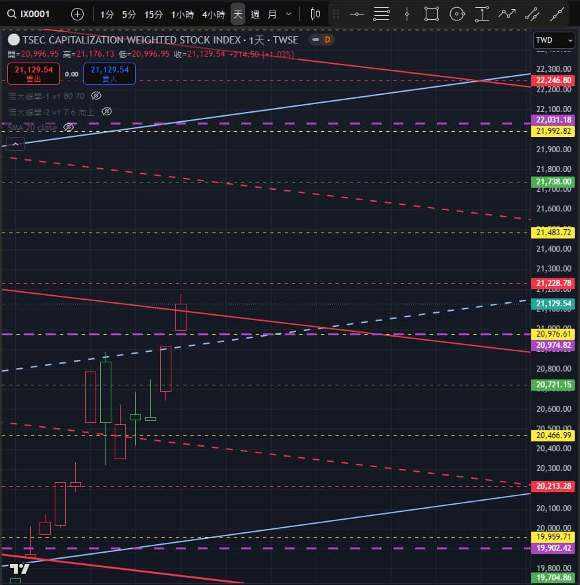This screenshot has width=580, height=585.
Task: Toggle visibility of 浩大線學-2 indicator
Action: point(107,111)
